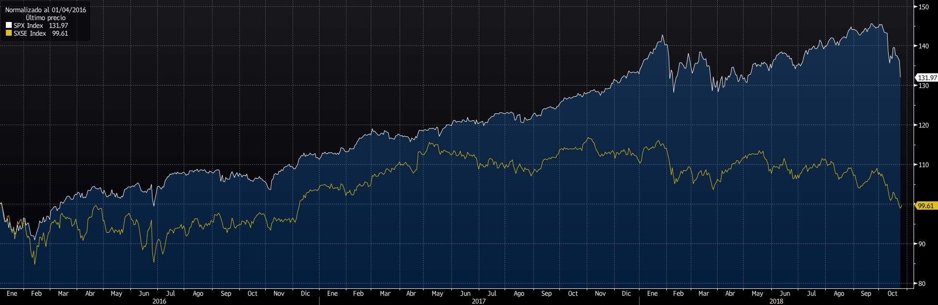Click the yellow SXSE Index legend swatch

[9, 33]
